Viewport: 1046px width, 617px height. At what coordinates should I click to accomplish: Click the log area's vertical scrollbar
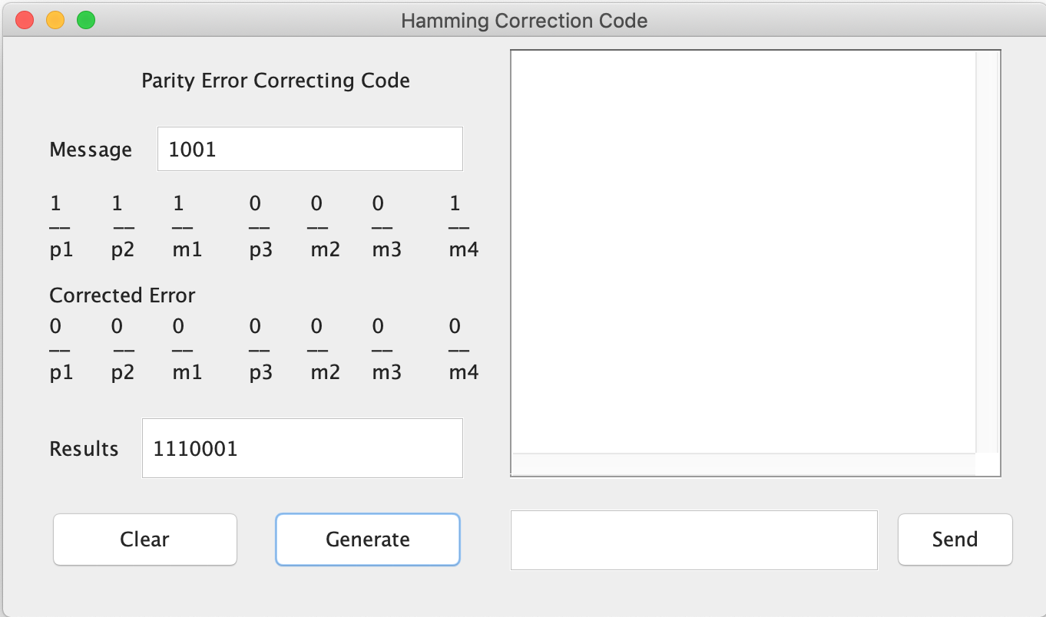coord(985,253)
